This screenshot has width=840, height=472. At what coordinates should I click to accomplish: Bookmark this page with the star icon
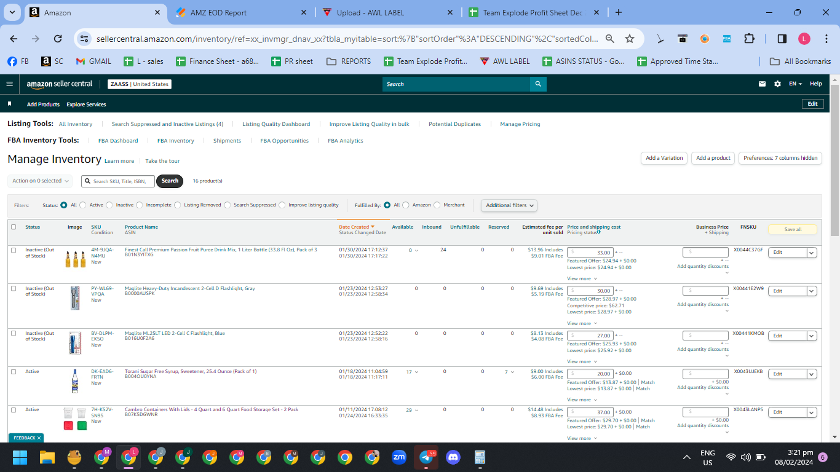630,39
